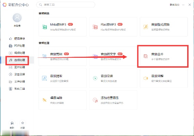Viewport: 194px width, 136px height.
Task: Minimize the 彩虹办公中心 window
Action: click(183, 5)
